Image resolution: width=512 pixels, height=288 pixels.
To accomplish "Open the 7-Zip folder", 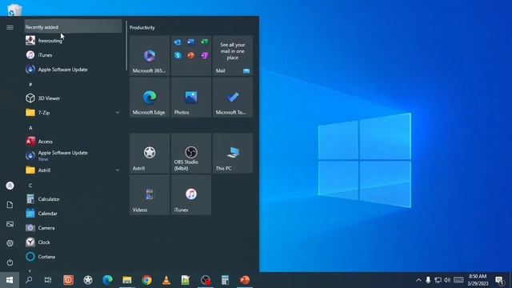I will pyautogui.click(x=74, y=113).
